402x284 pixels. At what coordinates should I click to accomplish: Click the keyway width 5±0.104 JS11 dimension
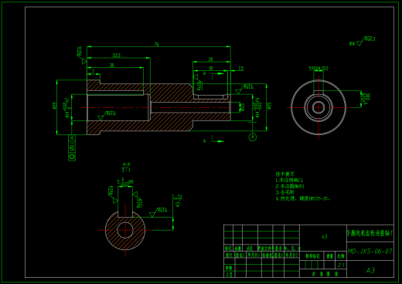(x=319, y=69)
